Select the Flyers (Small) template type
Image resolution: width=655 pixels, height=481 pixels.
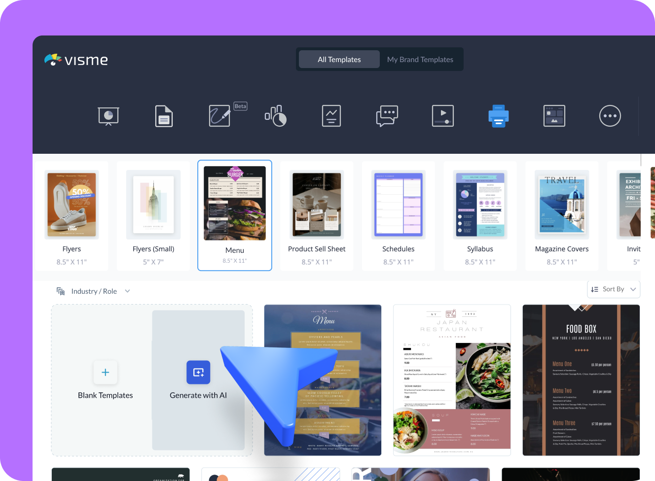[x=153, y=216]
